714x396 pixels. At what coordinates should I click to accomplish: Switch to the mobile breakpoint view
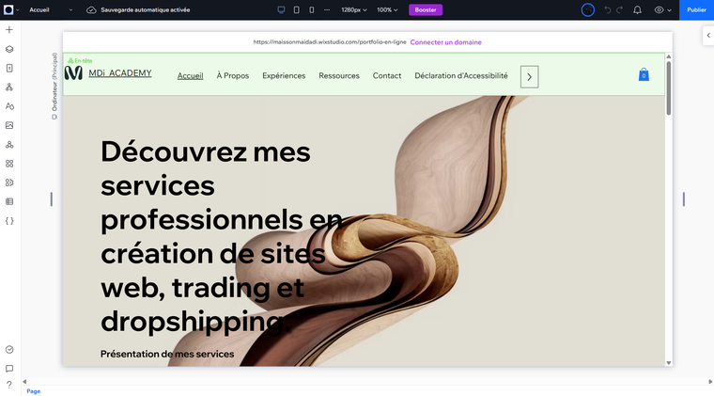(x=311, y=9)
